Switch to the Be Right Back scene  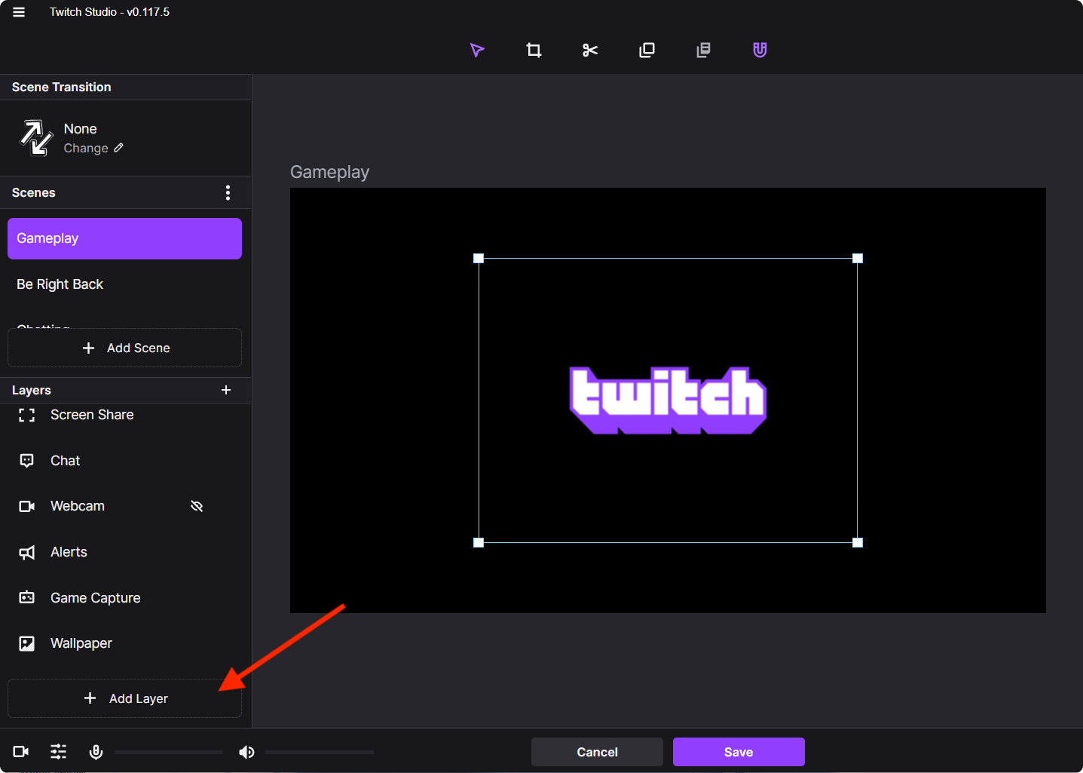[x=124, y=284]
